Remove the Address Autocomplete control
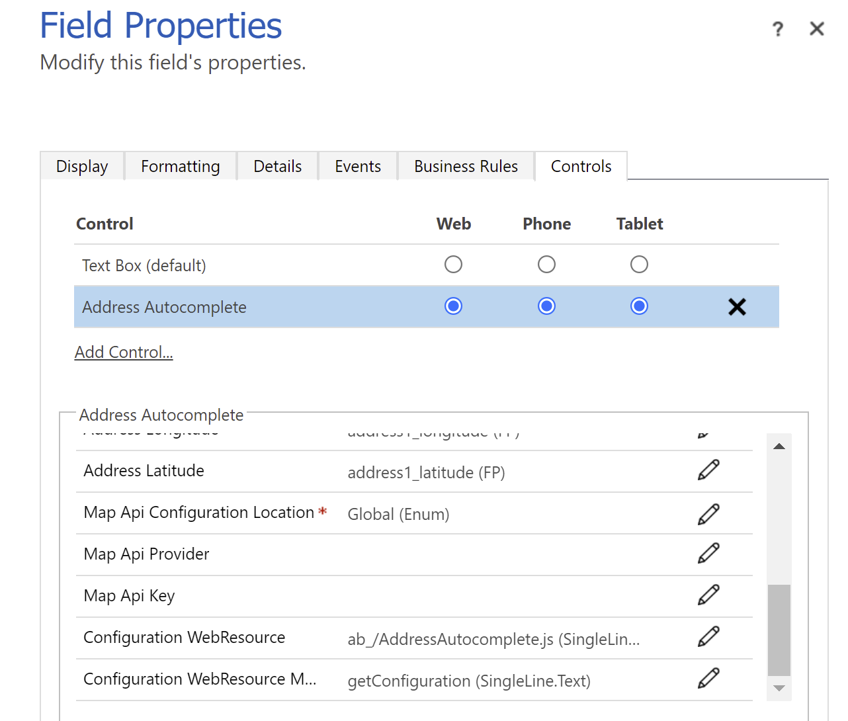Image resolution: width=848 pixels, height=721 pixels. tap(737, 307)
